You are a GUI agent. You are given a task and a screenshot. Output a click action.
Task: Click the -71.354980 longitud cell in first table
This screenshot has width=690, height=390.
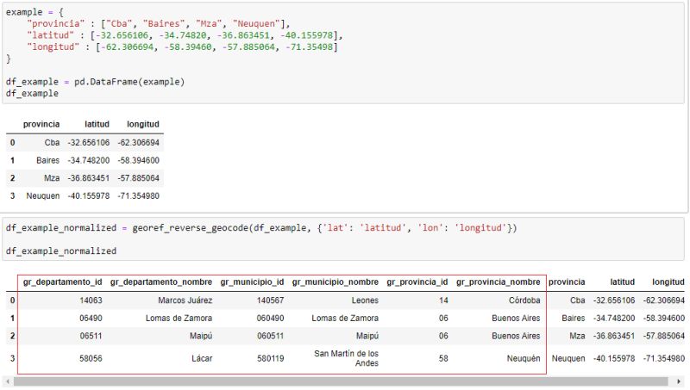click(139, 196)
